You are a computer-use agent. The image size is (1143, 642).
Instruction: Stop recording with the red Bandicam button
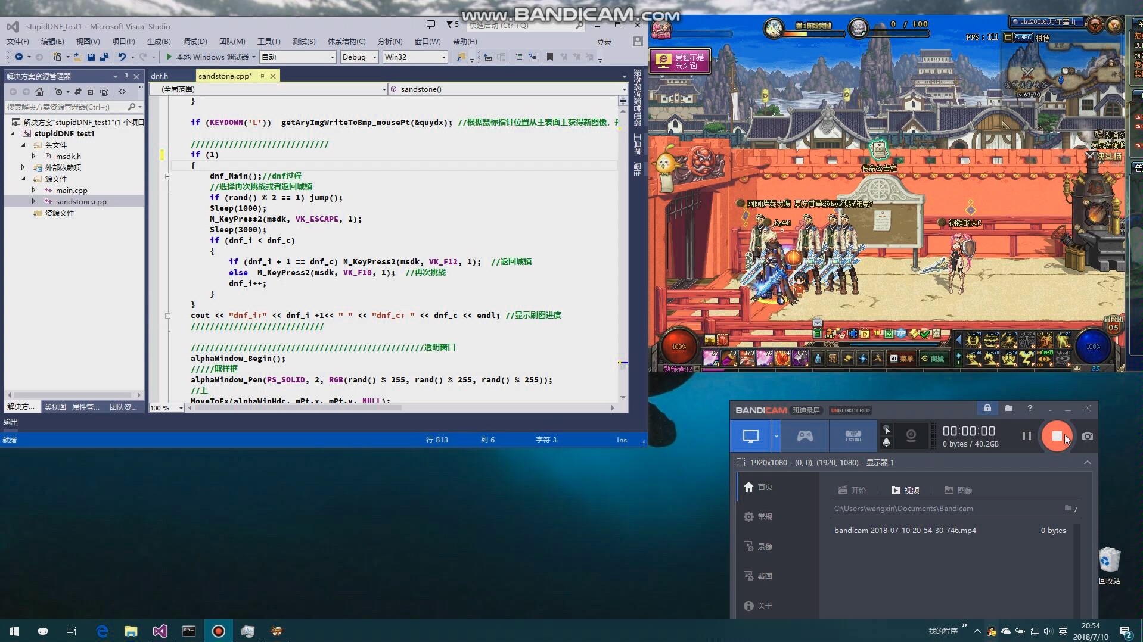[1057, 436]
